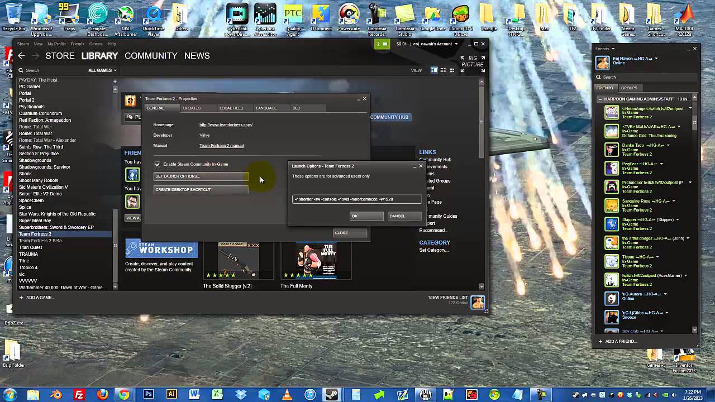Open own status dropdown arrow in Friends
The height and width of the screenshot is (402, 715).
point(656,59)
